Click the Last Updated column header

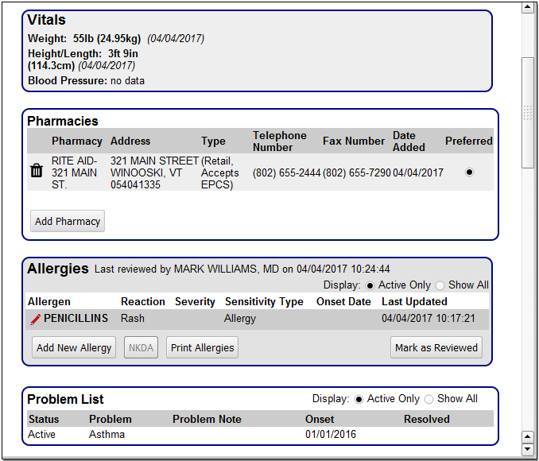click(x=414, y=302)
